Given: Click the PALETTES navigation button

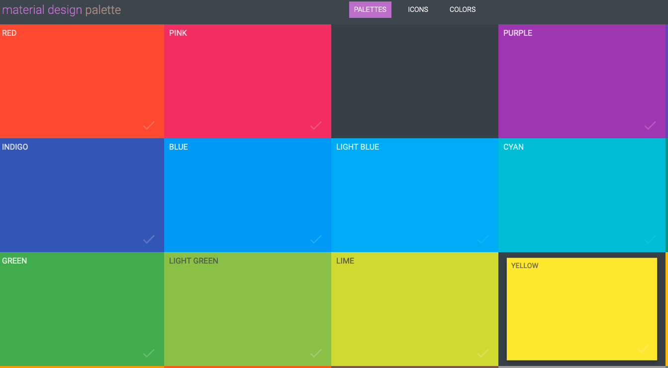Looking at the screenshot, I should [x=370, y=9].
